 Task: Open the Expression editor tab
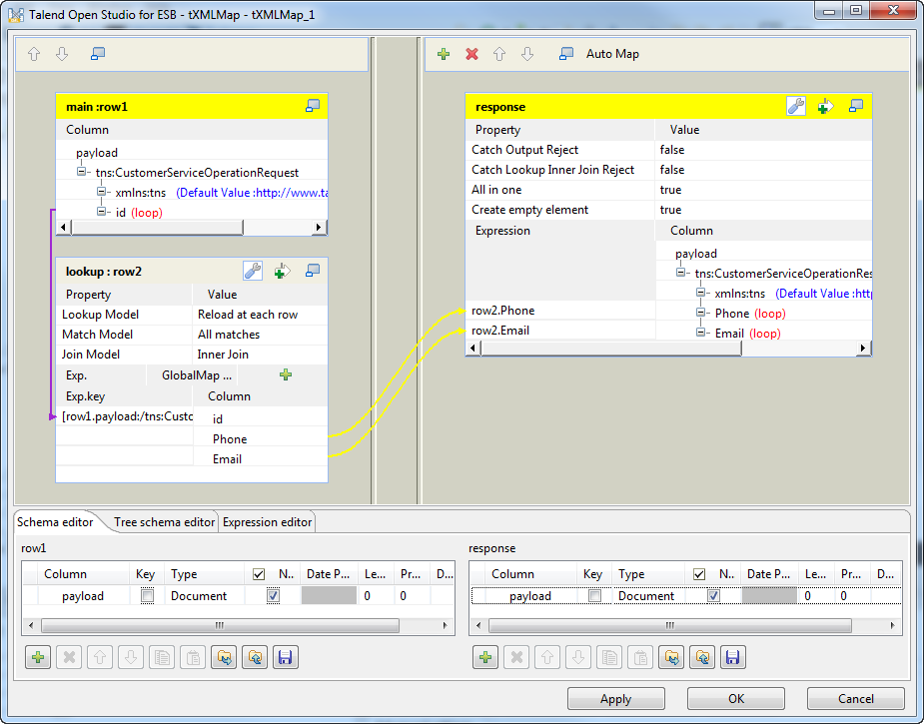pyautogui.click(x=267, y=522)
